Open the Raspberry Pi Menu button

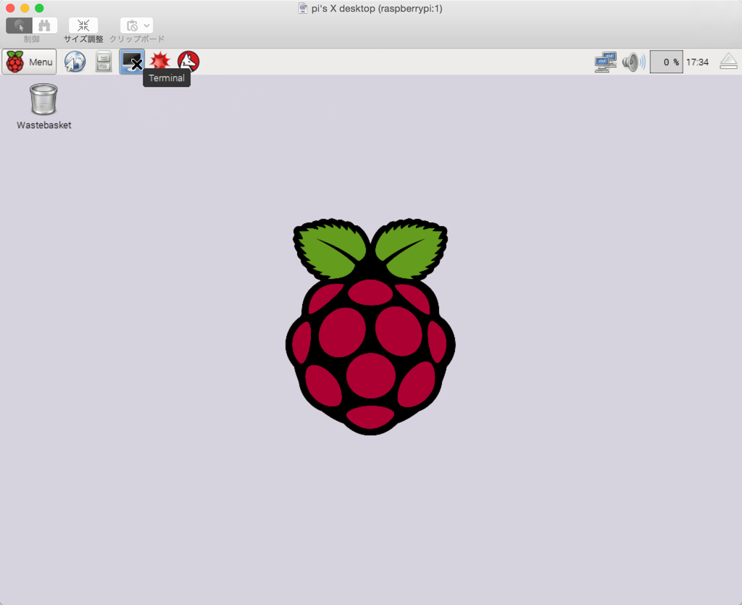[x=29, y=62]
